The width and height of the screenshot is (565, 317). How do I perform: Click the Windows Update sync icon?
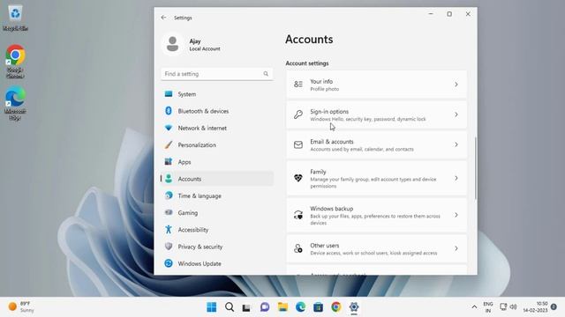[169, 263]
